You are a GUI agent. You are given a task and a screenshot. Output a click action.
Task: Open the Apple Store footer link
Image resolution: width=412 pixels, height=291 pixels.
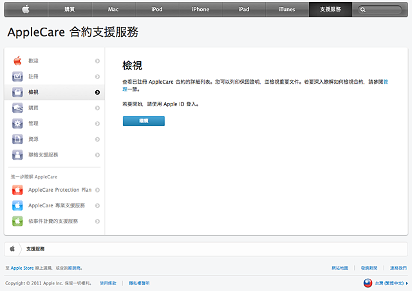[22, 268]
